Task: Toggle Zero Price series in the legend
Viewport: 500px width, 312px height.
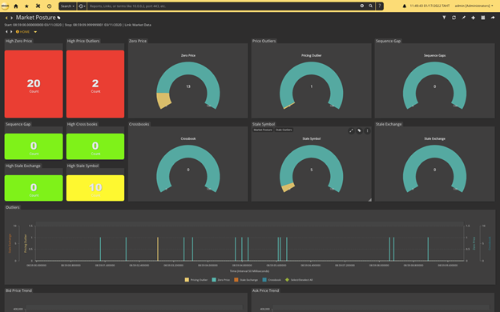Action: point(221,280)
